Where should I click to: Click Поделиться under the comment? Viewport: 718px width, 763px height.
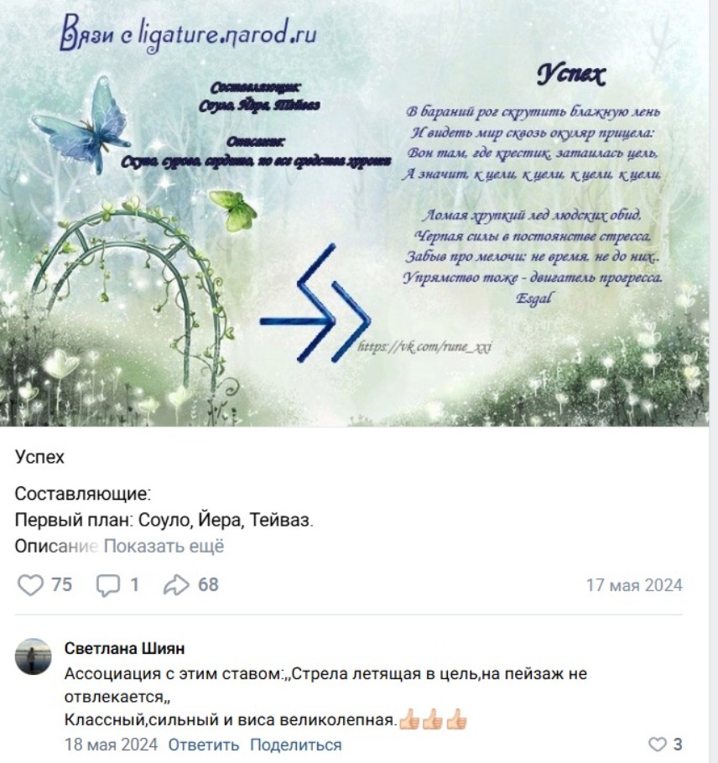tap(295, 745)
